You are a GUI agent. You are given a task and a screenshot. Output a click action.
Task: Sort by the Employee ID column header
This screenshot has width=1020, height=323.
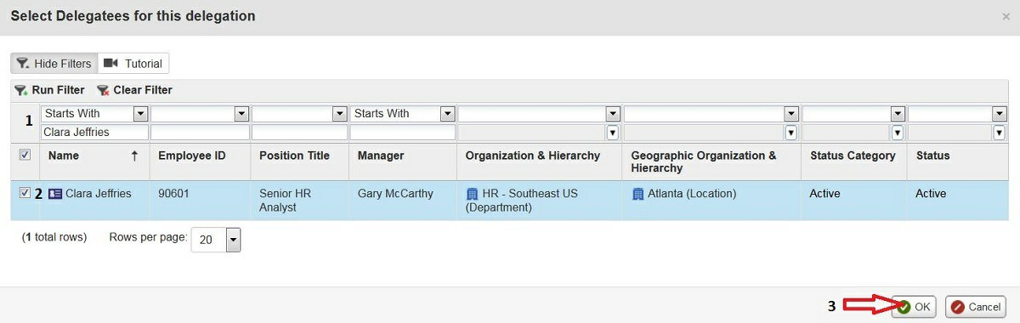point(192,156)
